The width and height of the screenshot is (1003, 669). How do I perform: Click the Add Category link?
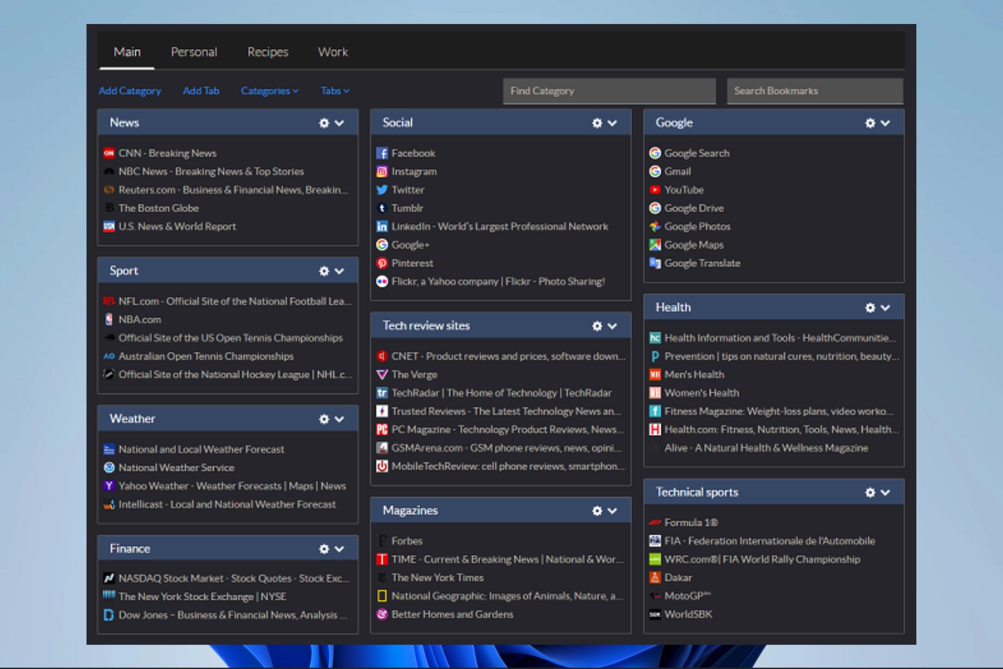coord(130,91)
